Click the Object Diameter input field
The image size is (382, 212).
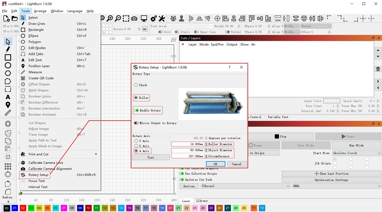point(188,150)
